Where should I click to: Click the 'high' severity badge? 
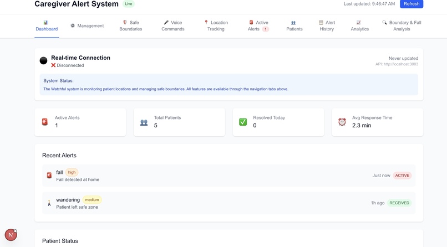click(72, 172)
